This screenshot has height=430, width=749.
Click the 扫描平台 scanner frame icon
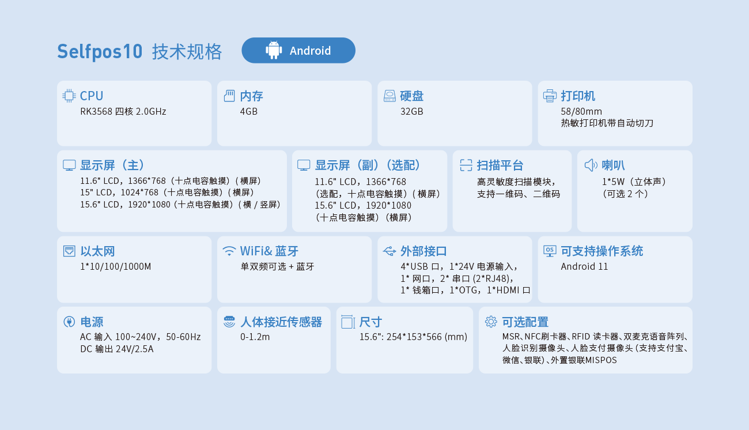point(466,165)
